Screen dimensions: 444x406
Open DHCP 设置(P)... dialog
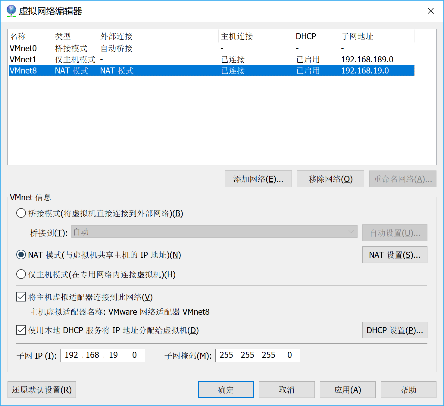pyautogui.click(x=395, y=330)
